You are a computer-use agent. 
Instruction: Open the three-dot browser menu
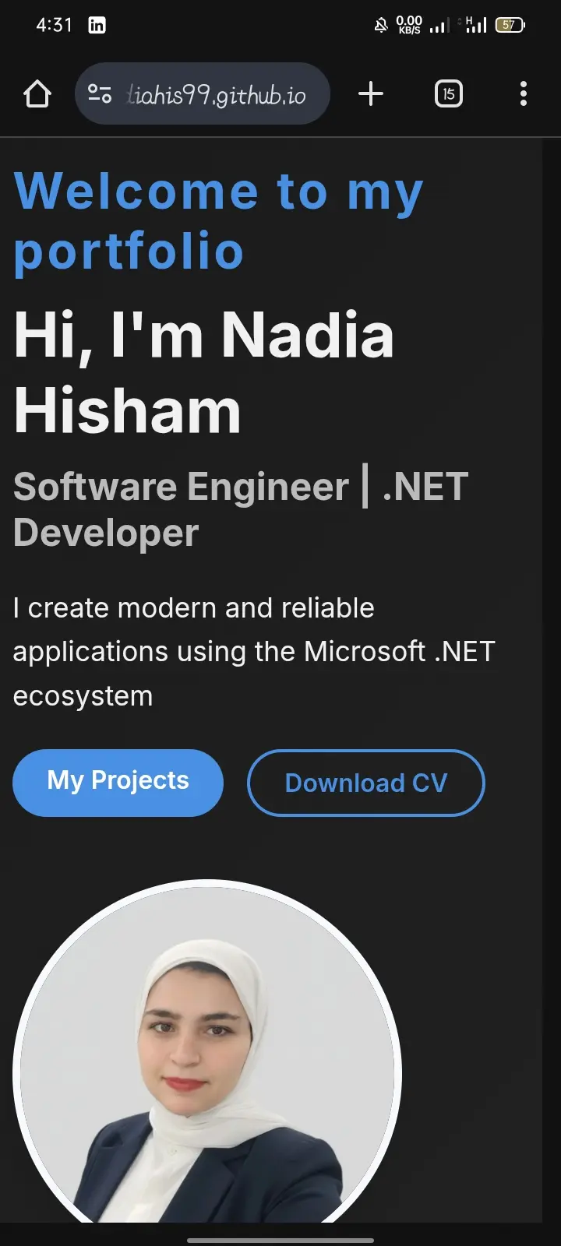(524, 94)
